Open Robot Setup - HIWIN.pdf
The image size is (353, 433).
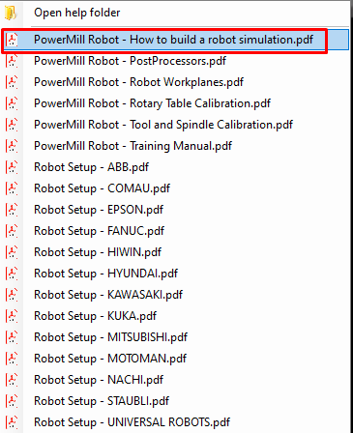coord(176,252)
